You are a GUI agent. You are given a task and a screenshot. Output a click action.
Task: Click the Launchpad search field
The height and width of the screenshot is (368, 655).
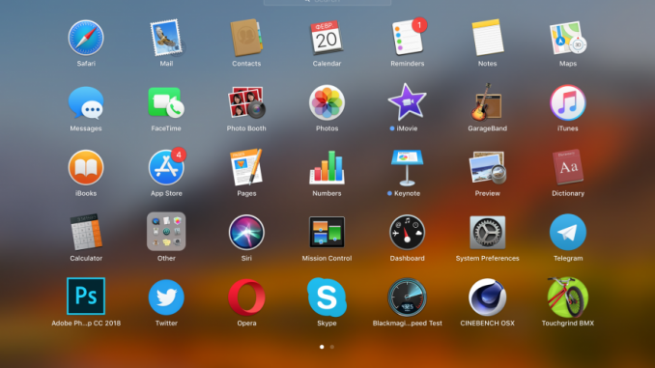coord(327,2)
